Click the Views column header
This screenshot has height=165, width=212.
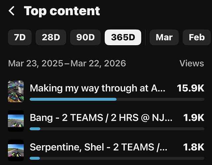[192, 63]
